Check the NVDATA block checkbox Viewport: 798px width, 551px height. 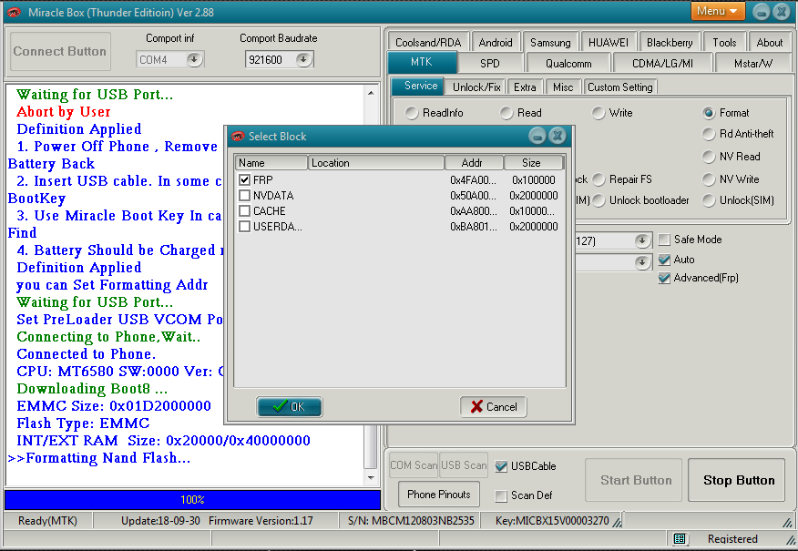[244, 196]
